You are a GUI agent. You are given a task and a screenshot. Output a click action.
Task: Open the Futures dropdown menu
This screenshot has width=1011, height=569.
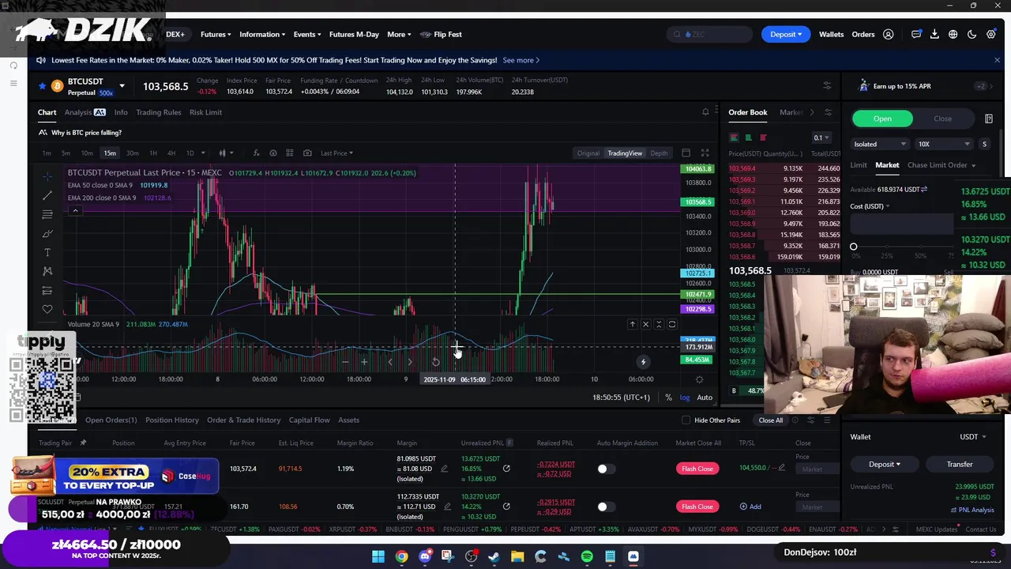[216, 35]
